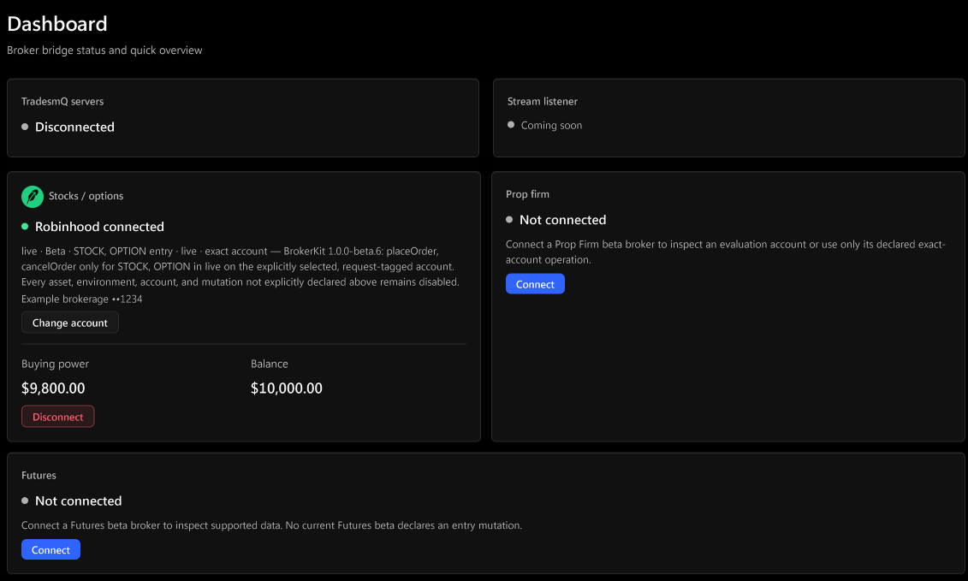
Task: Connect a Prop firm broker
Action: pos(535,284)
